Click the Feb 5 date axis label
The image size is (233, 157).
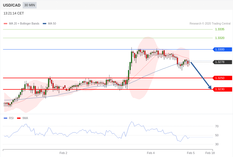click(x=191, y=153)
